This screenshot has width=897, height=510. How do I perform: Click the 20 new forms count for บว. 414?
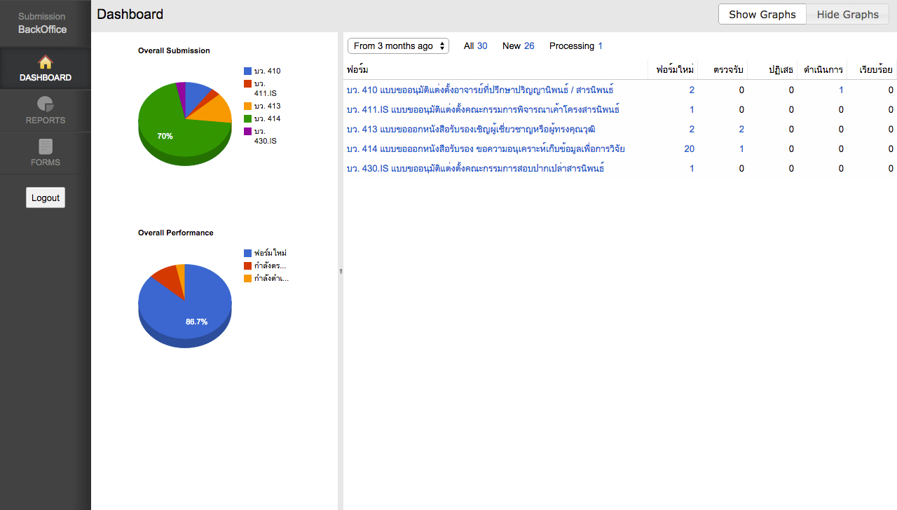tap(689, 149)
